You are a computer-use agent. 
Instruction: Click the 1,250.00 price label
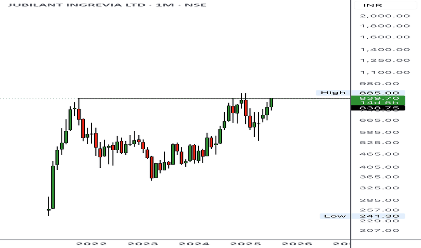pos(384,60)
